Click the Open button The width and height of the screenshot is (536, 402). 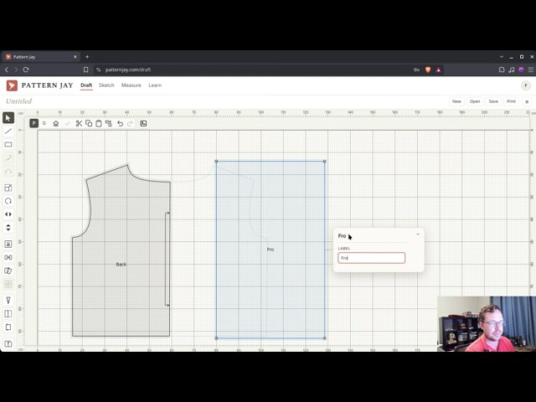pyautogui.click(x=475, y=101)
